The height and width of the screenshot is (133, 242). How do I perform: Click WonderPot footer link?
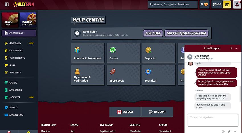135,131
